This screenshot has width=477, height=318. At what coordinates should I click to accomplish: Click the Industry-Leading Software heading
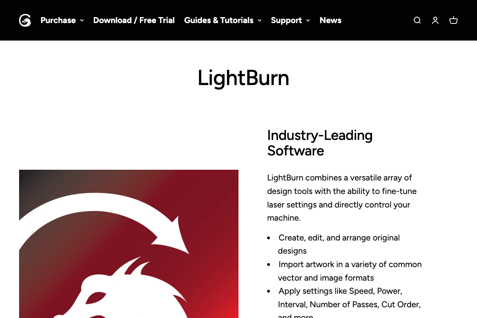point(320,143)
